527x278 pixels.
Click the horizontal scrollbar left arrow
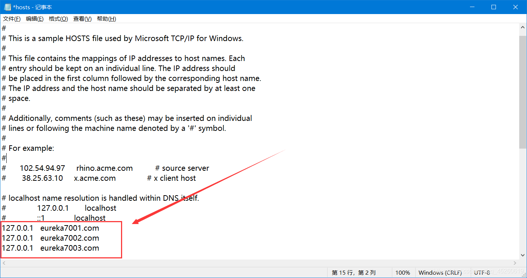click(x=4, y=263)
